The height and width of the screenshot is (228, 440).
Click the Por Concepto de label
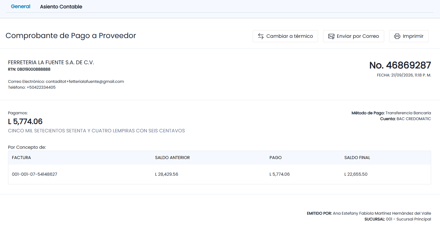tap(27, 147)
